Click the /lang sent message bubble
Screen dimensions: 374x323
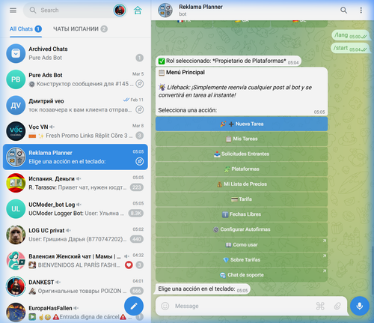click(x=350, y=35)
